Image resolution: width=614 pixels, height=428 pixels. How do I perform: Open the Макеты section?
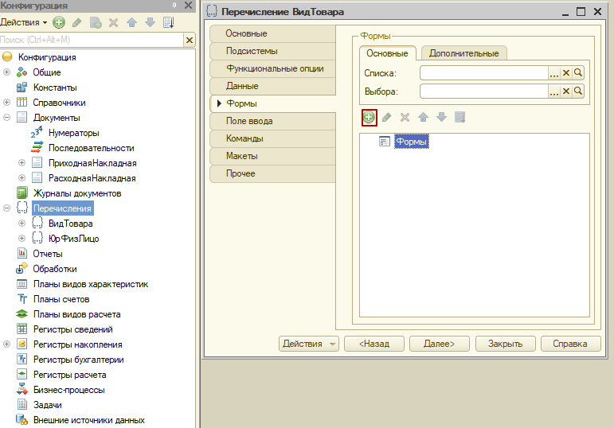point(273,156)
